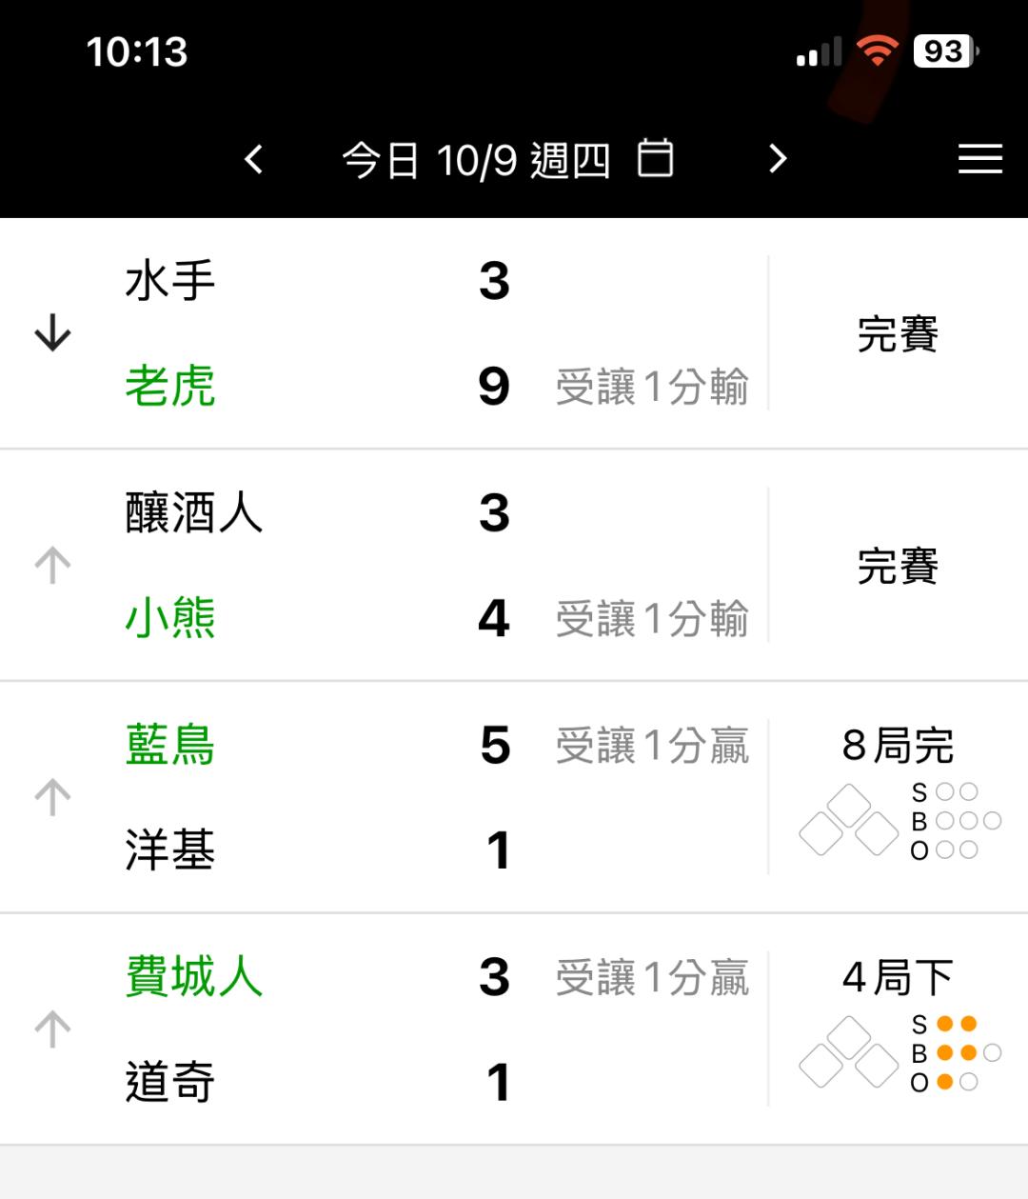
Task: Open the 小熊 team name
Action: click(x=170, y=618)
